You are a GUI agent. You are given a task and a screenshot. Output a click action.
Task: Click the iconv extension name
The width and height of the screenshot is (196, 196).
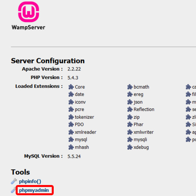coord(80,102)
